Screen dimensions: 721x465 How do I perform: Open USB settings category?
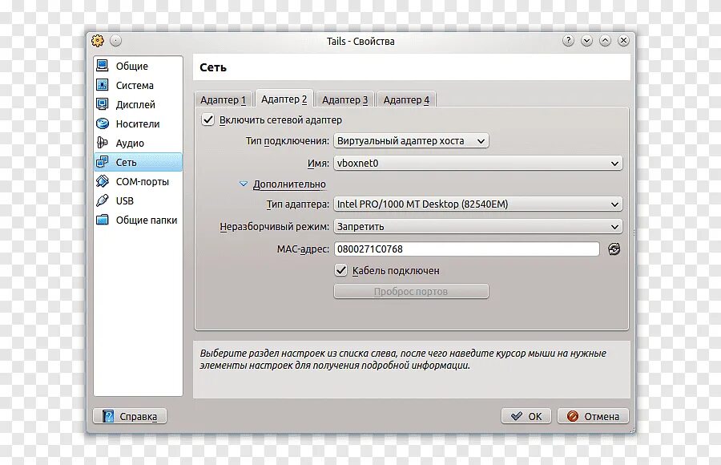138,200
